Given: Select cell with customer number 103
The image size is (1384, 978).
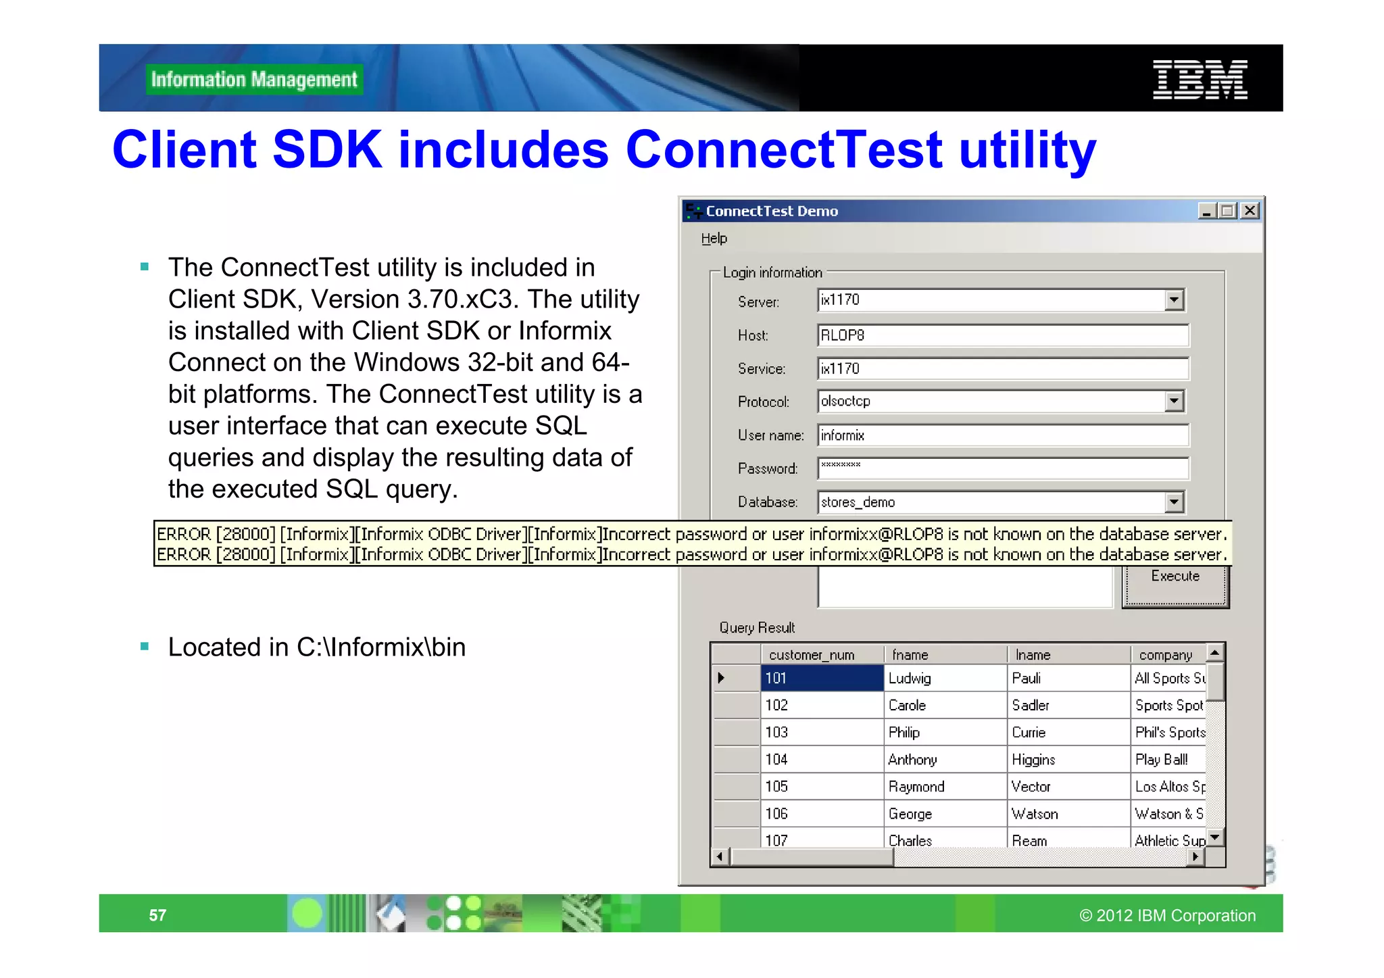Looking at the screenshot, I should [822, 732].
